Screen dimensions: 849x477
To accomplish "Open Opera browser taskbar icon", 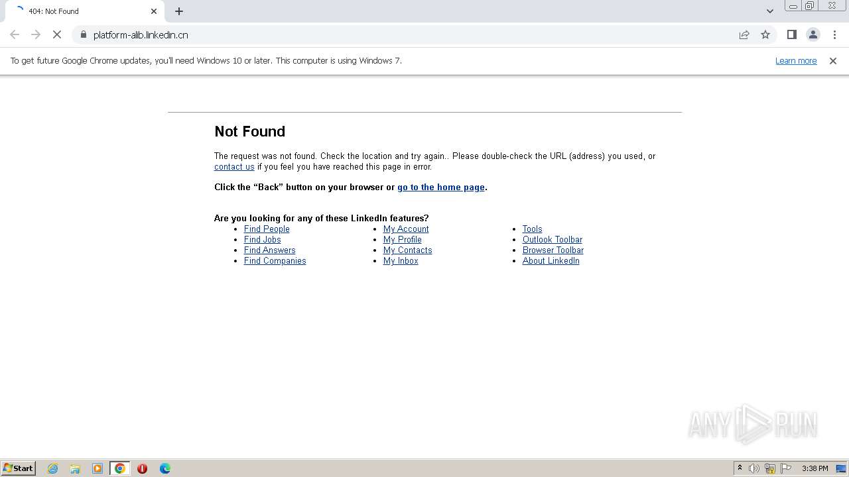I will (x=142, y=468).
